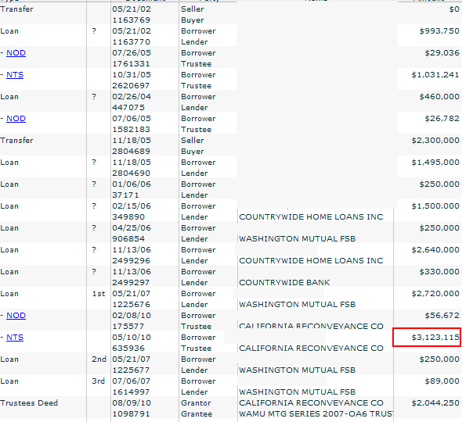This screenshot has width=462, height=422.
Task: Click the 3rd lien position cell
Action: tap(99, 381)
